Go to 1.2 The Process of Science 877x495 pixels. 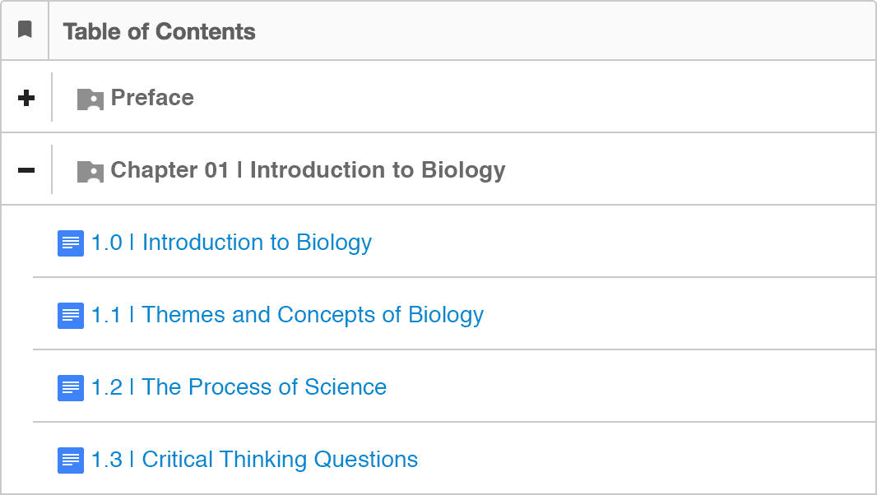point(239,387)
